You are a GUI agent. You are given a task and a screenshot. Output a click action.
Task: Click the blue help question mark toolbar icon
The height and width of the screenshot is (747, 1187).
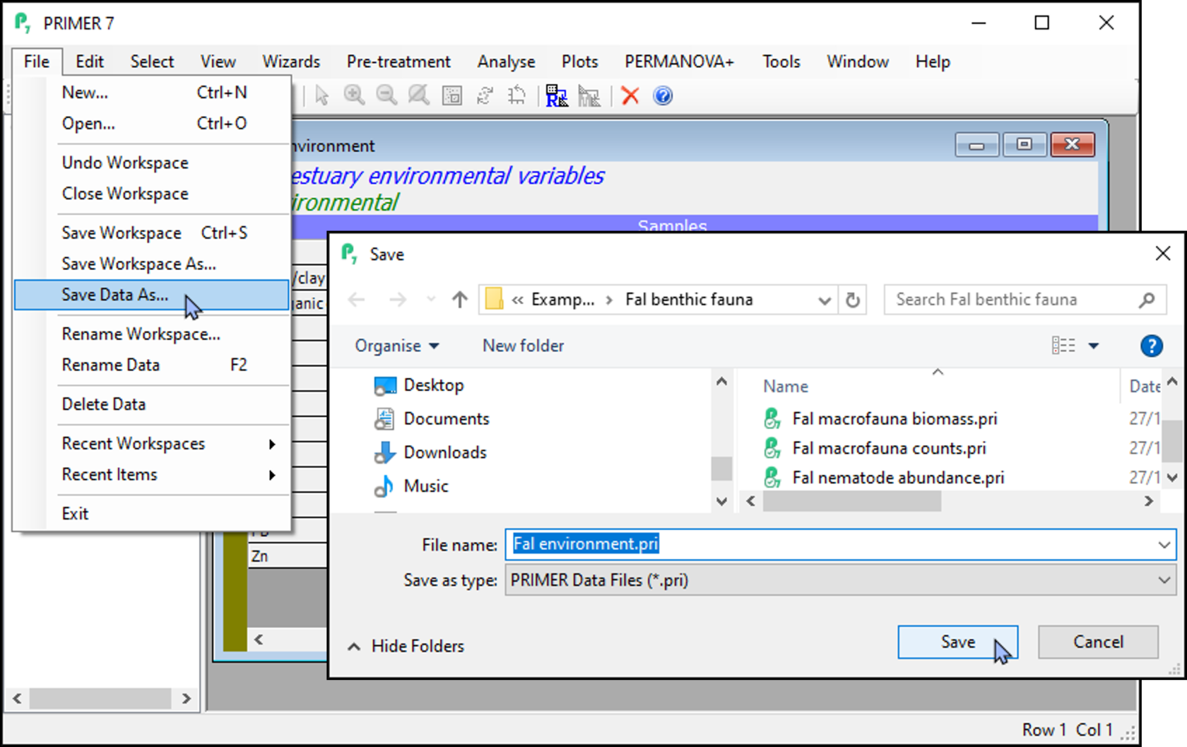[663, 95]
